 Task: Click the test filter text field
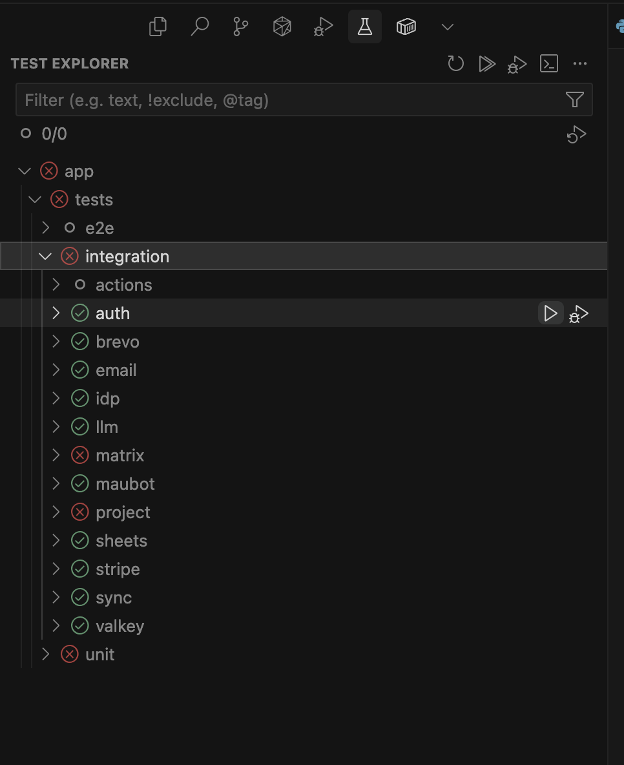point(291,100)
